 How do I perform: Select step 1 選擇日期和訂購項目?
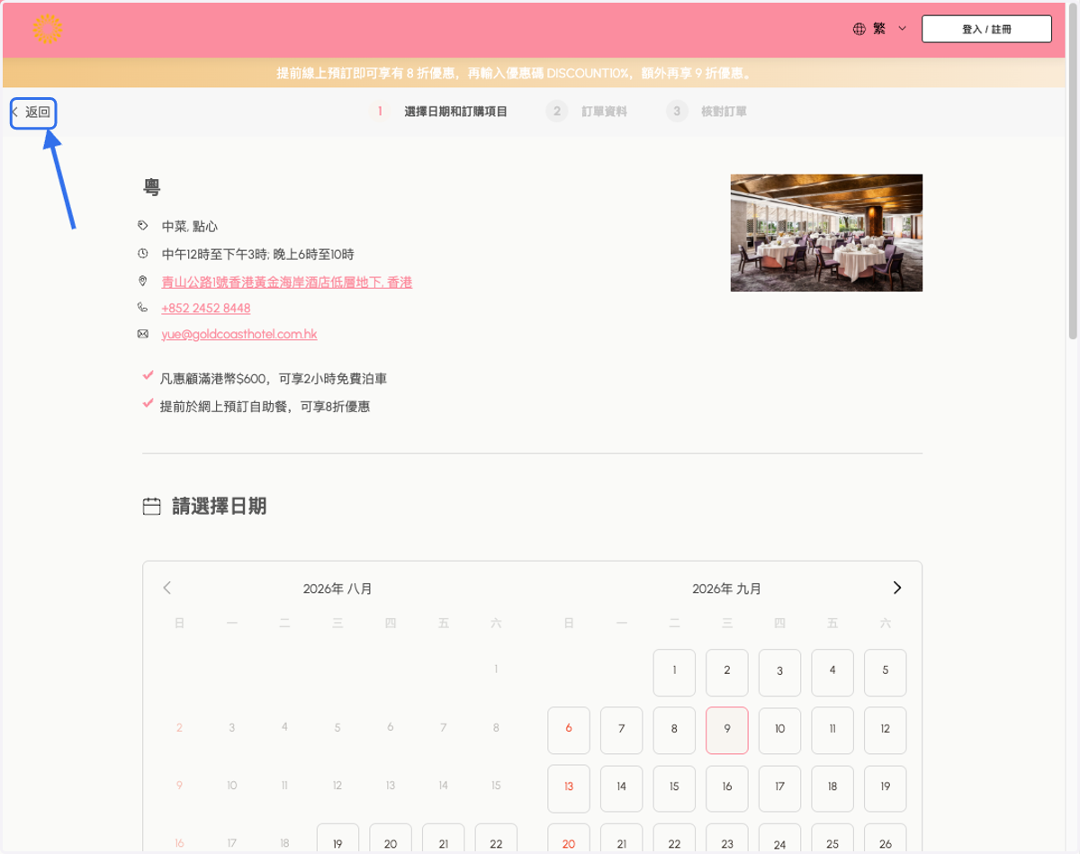point(438,112)
